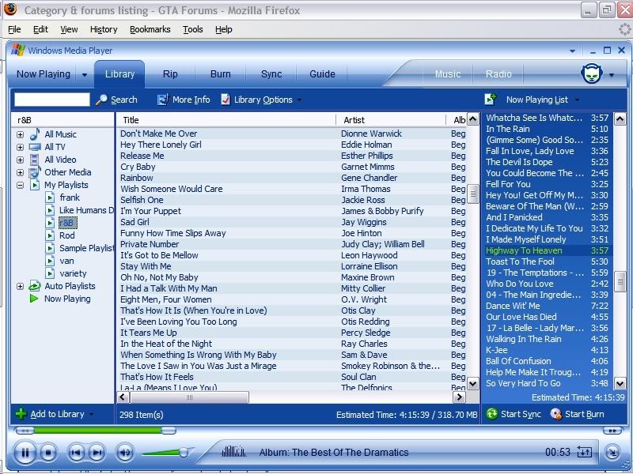Click the playlist icon next to frank

point(50,197)
